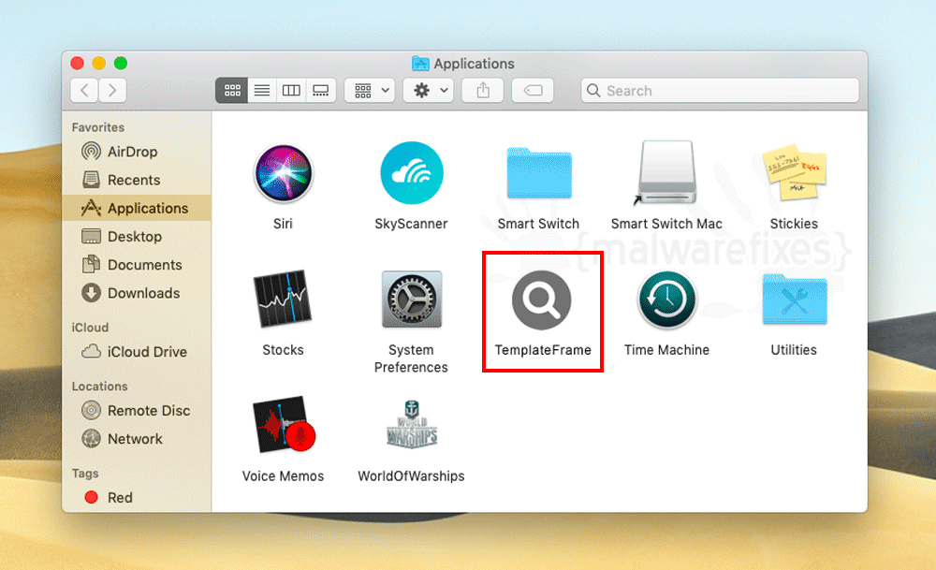Image resolution: width=936 pixels, height=570 pixels.
Task: Click the "Time Machine" label
Action: pos(666,350)
